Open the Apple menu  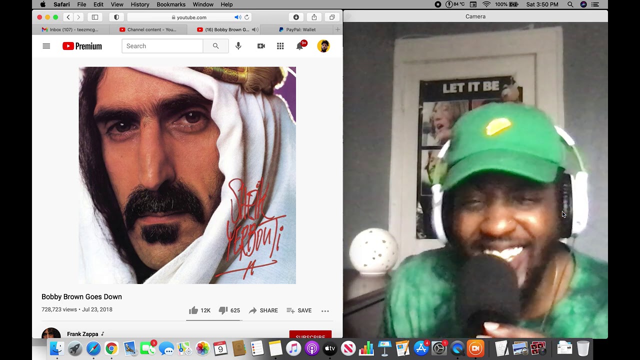click(x=42, y=4)
